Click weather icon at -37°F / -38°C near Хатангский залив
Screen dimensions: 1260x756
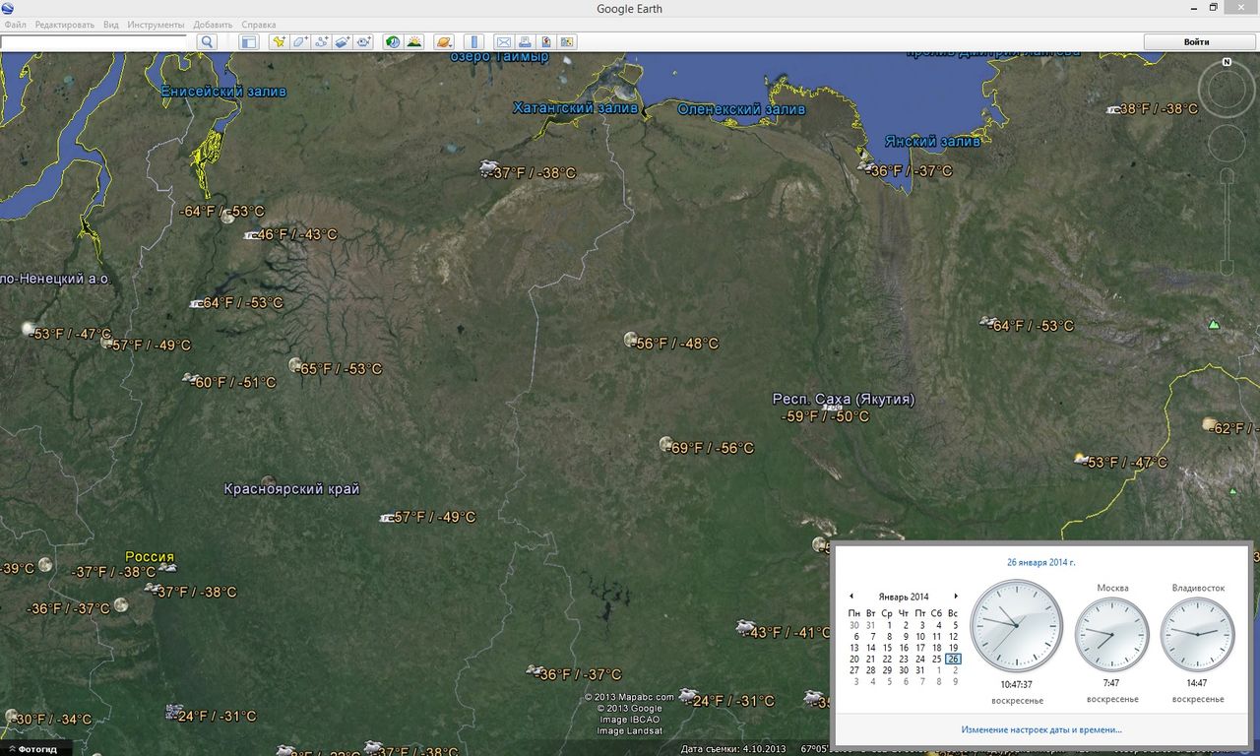(x=488, y=169)
